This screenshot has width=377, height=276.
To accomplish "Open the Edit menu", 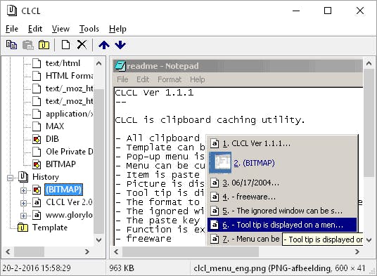I will [35, 29].
